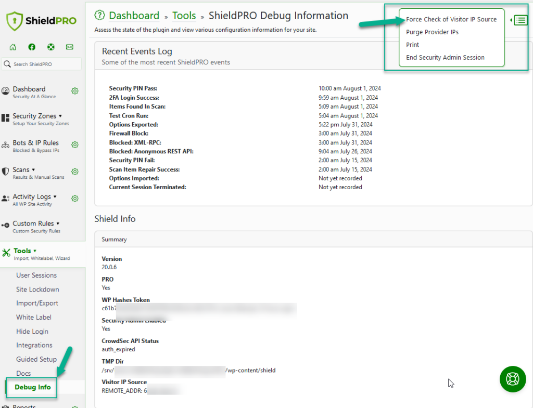This screenshot has height=408, width=533.
Task: Click the home icon above the search box
Action: [x=12, y=47]
